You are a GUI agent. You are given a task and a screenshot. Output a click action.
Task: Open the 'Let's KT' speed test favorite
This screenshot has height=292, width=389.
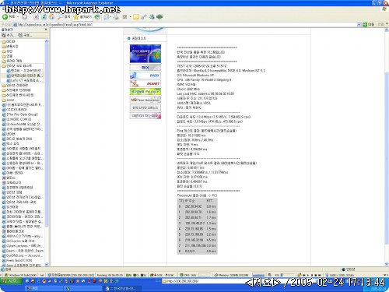24,80
